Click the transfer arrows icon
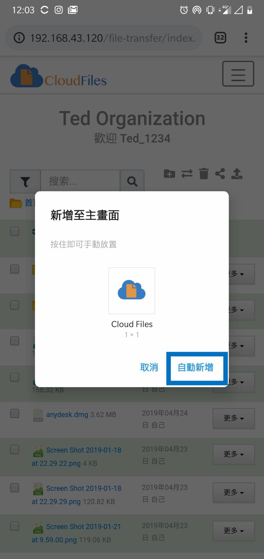This screenshot has width=264, height=559. coord(187,174)
